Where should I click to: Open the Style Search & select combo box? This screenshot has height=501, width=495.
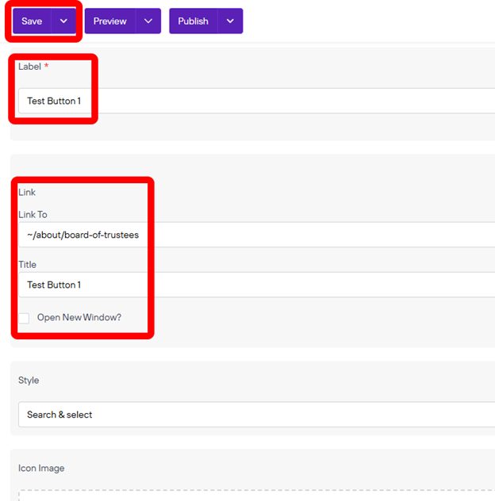click(x=256, y=415)
